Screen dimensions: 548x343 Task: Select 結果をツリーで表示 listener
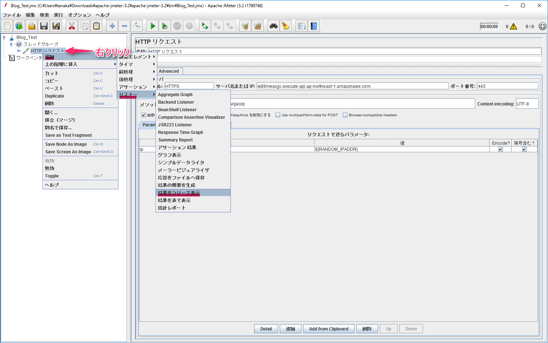tap(193, 193)
